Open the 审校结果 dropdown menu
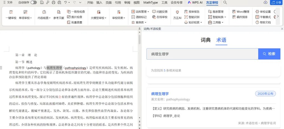Viewport: 284px width, 129px height. pos(119,18)
